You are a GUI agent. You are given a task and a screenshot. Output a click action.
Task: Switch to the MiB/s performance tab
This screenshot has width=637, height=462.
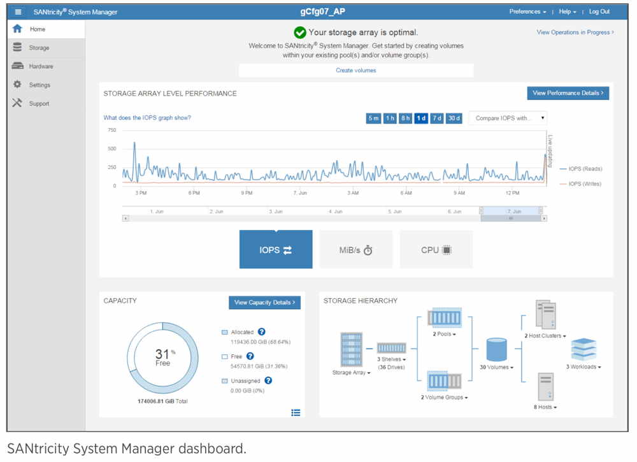(x=356, y=250)
